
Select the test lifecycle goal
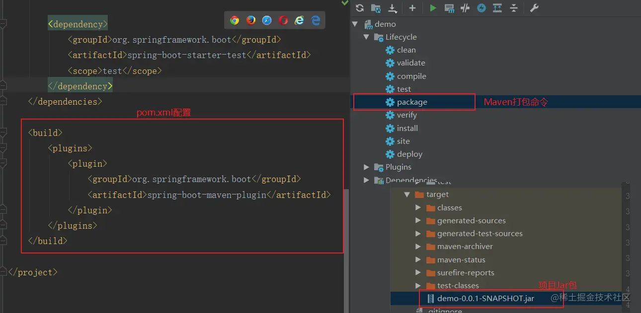(404, 89)
